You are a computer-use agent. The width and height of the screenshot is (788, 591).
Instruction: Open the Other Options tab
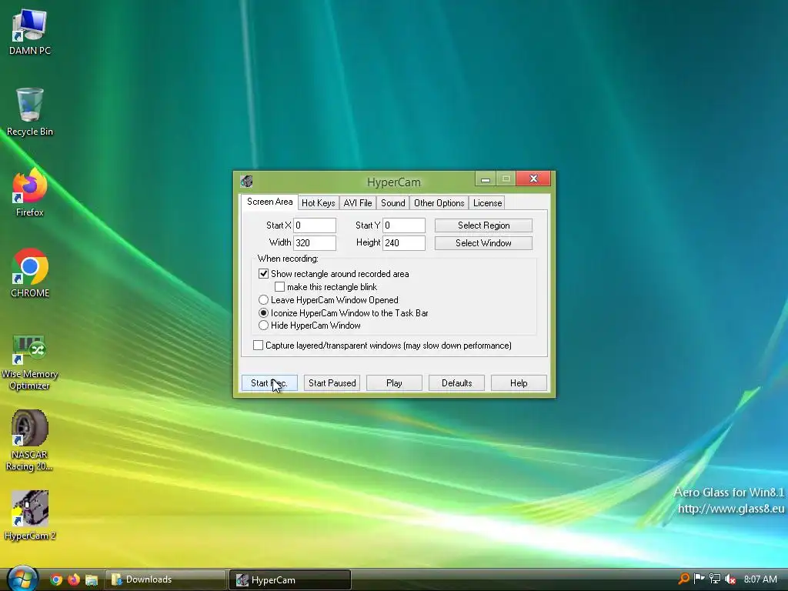click(439, 203)
